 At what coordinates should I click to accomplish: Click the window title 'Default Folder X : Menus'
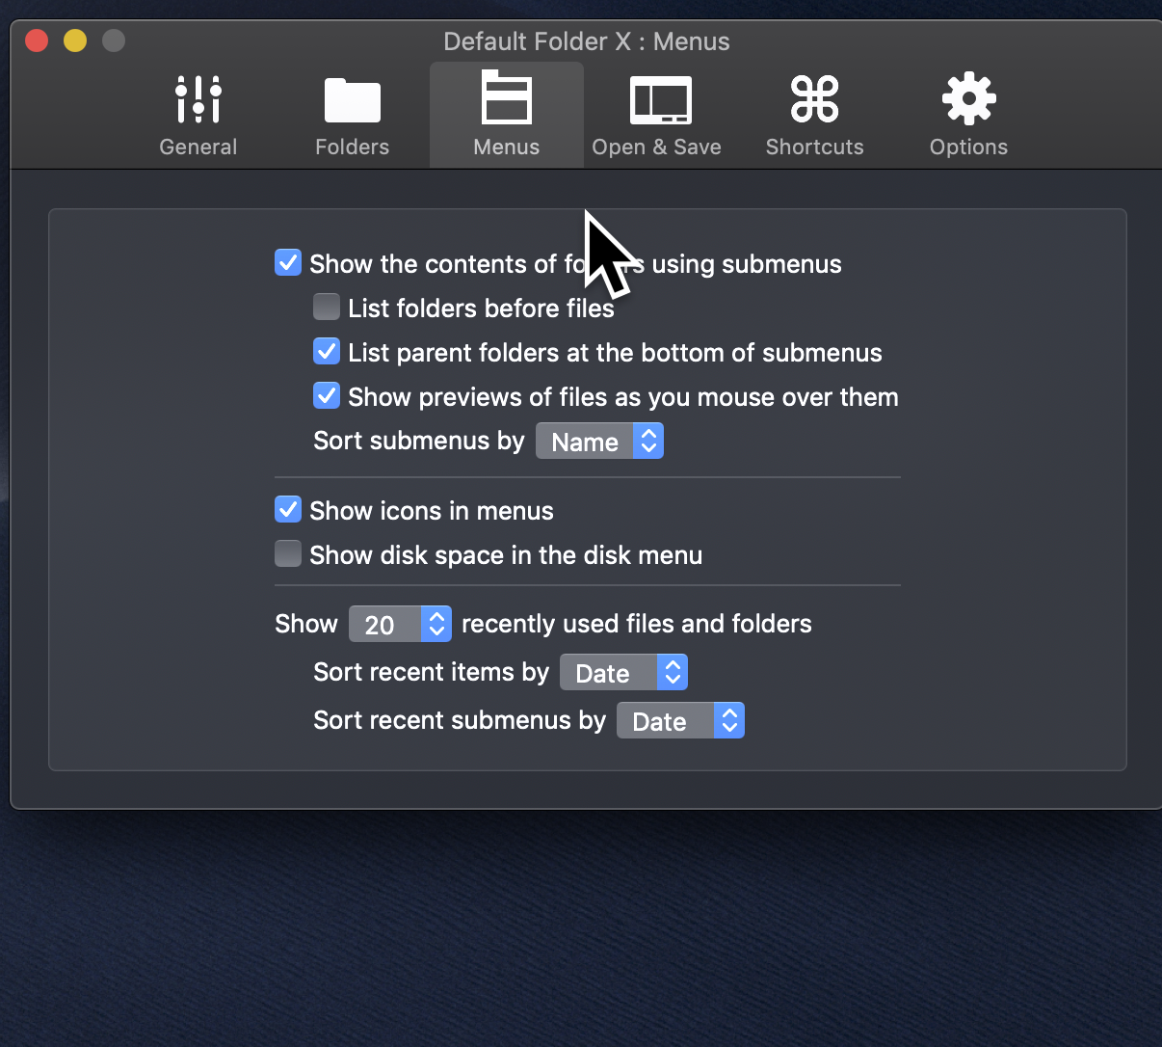587,41
